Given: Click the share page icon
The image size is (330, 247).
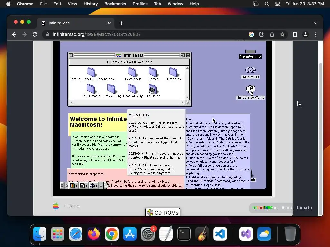Looking at the screenshot, I should coord(272,34).
